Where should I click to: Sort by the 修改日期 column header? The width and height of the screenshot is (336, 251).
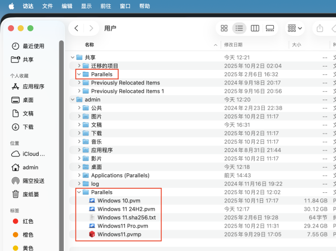point(233,44)
